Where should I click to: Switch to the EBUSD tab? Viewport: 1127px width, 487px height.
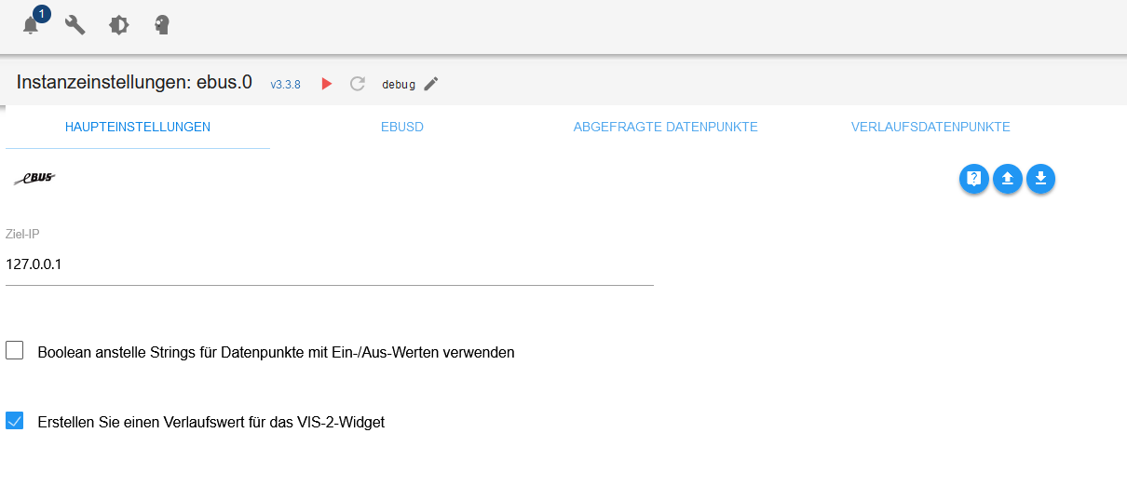(x=402, y=127)
